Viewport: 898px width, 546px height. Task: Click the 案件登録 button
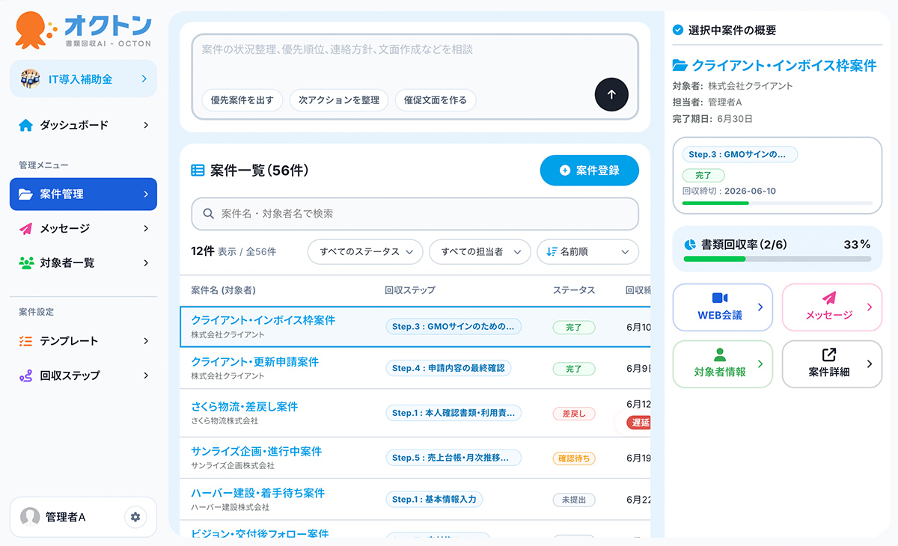(x=590, y=171)
